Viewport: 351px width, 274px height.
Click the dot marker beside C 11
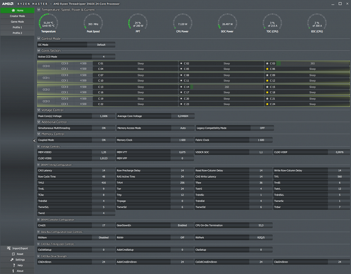click(181, 81)
